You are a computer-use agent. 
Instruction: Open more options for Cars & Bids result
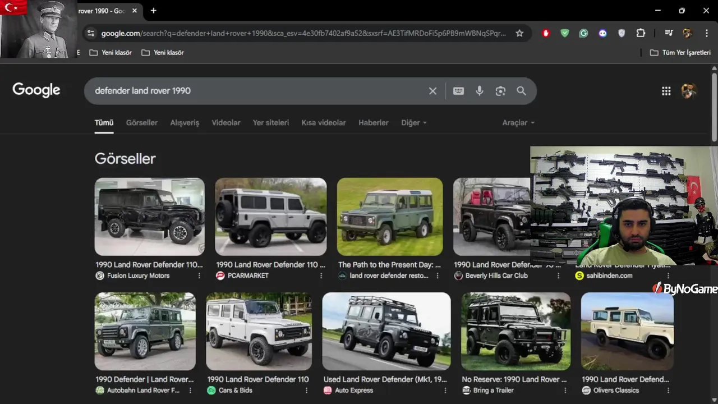[x=306, y=391]
